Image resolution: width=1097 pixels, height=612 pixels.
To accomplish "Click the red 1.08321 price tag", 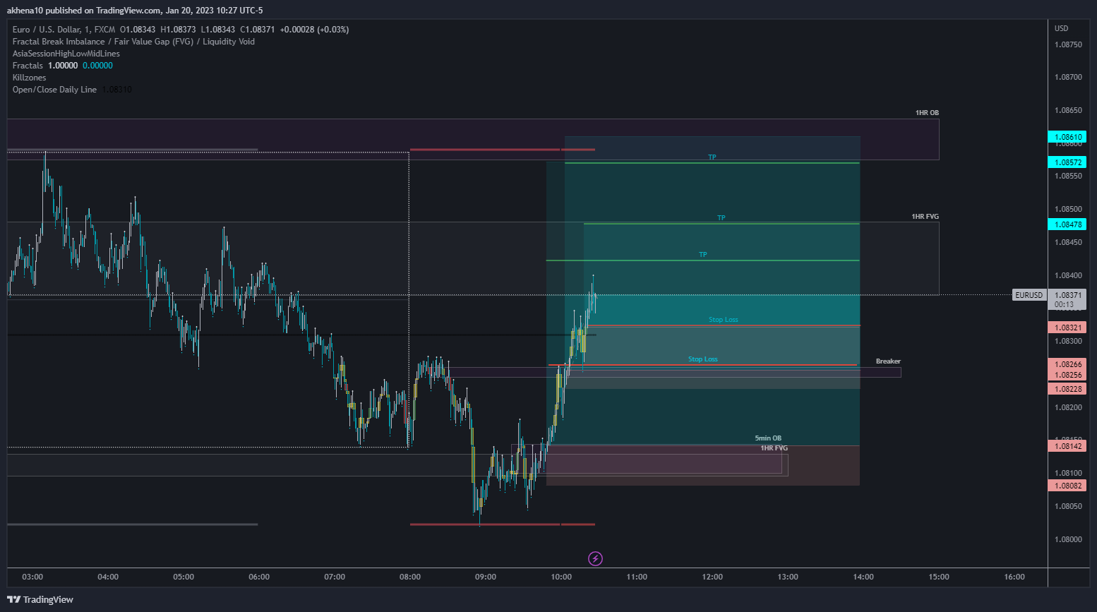I will [x=1067, y=328].
